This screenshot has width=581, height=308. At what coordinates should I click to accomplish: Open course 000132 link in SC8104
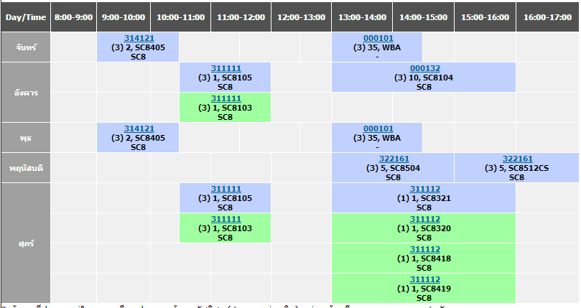click(x=424, y=68)
